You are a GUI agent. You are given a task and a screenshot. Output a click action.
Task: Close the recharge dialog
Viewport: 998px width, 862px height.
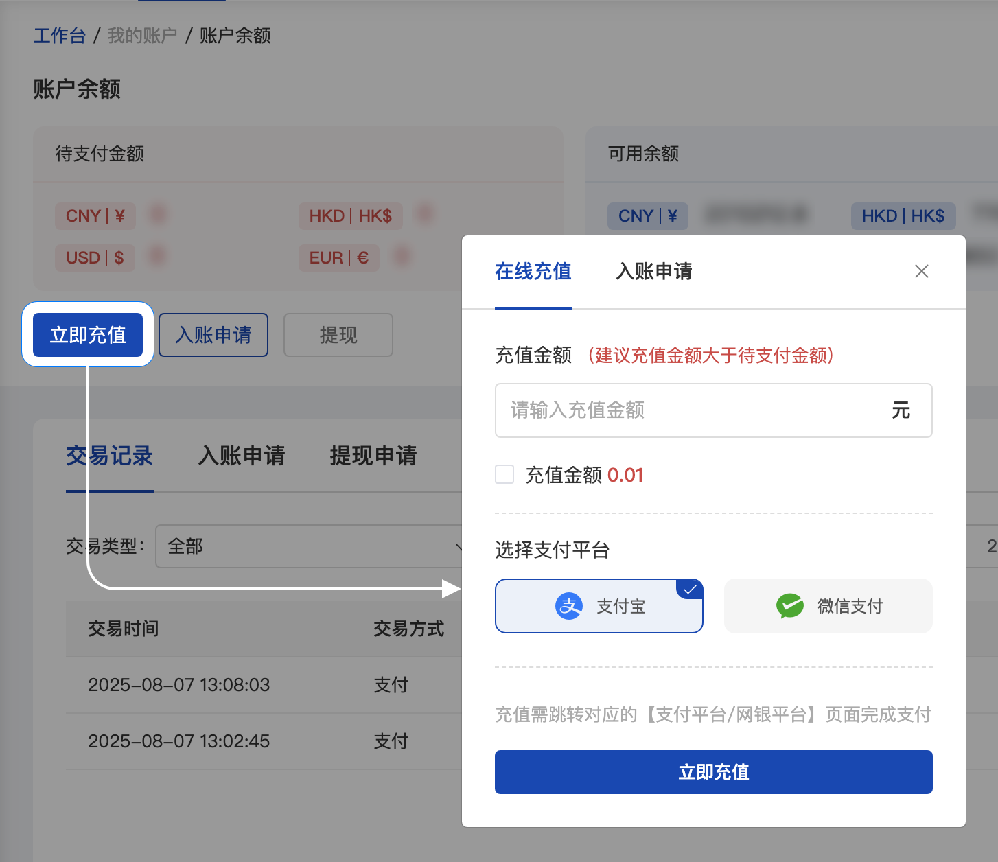(922, 271)
